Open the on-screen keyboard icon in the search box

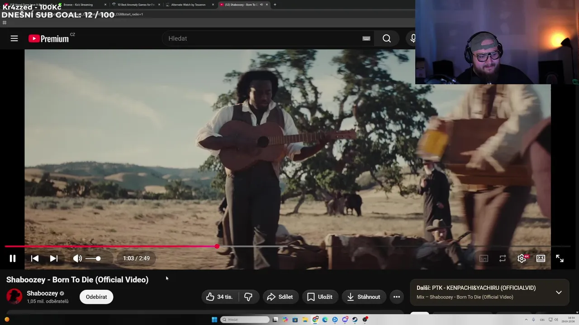point(366,38)
